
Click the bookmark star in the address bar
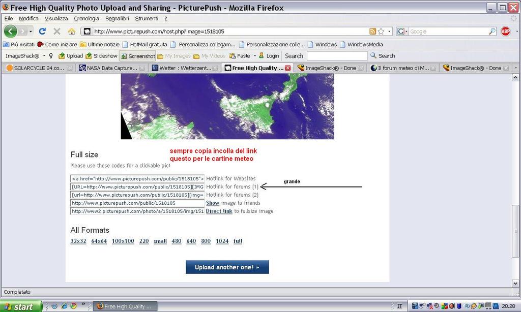pyautogui.click(x=381, y=30)
